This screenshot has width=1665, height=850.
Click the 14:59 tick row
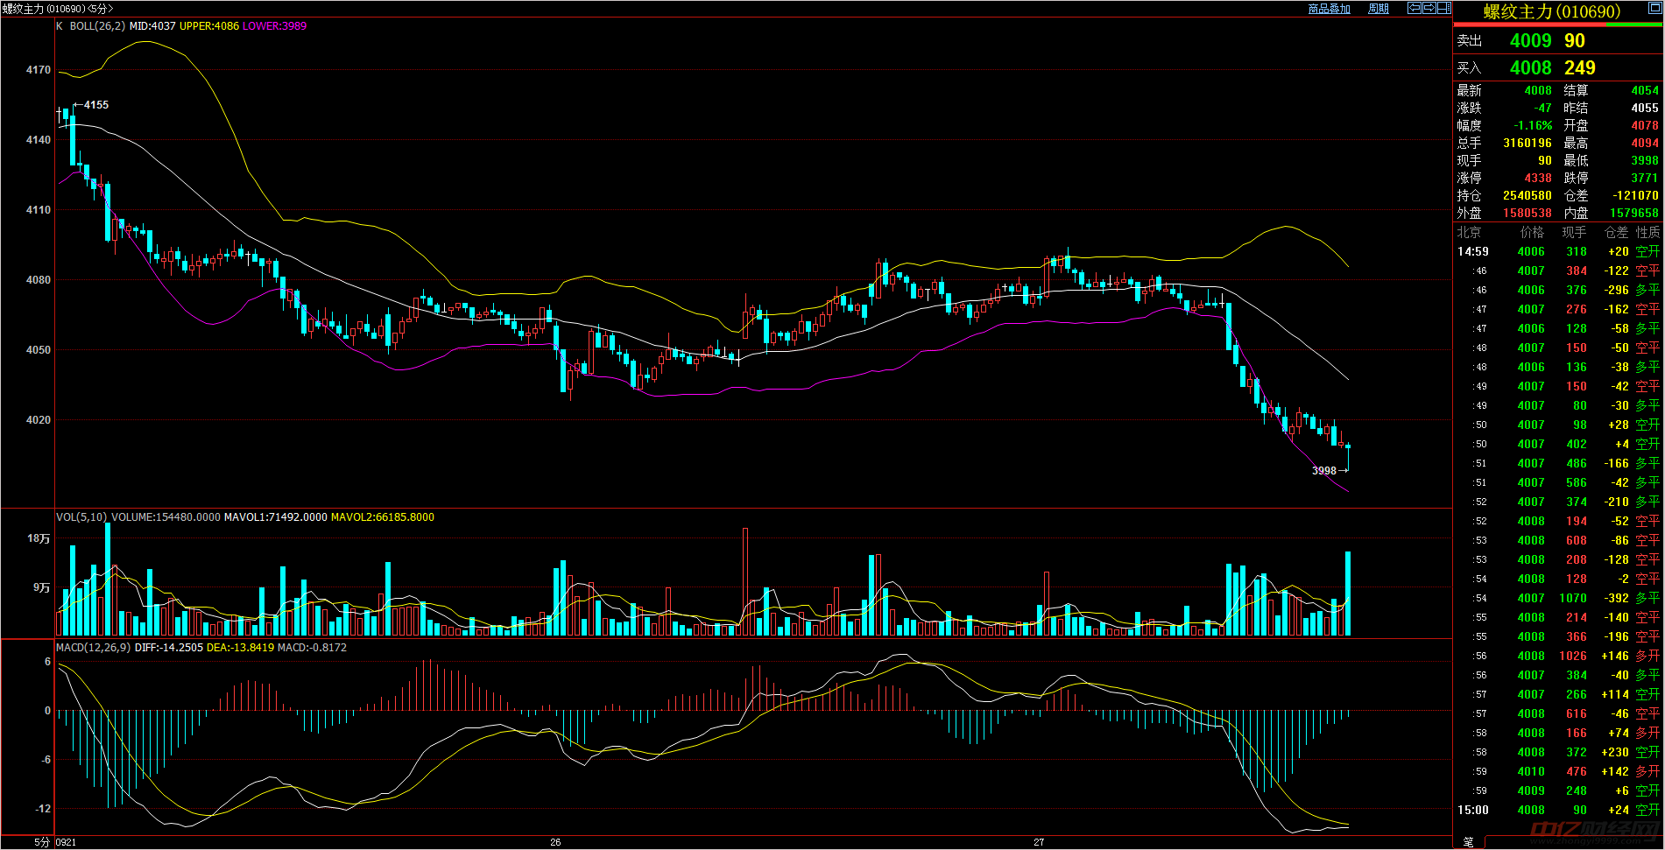click(x=1559, y=252)
